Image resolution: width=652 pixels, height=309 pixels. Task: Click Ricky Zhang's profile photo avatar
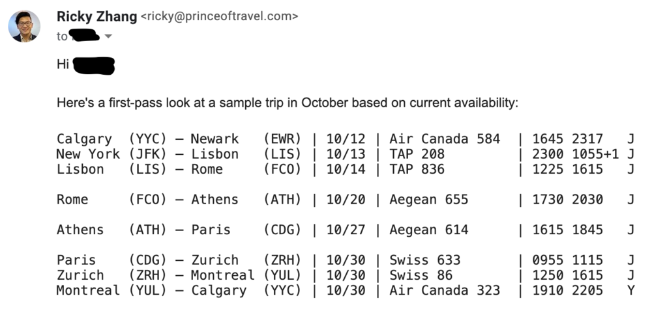[24, 26]
